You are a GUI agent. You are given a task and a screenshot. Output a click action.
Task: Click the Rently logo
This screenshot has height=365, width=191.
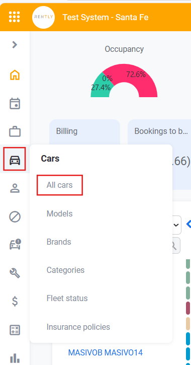(43, 17)
